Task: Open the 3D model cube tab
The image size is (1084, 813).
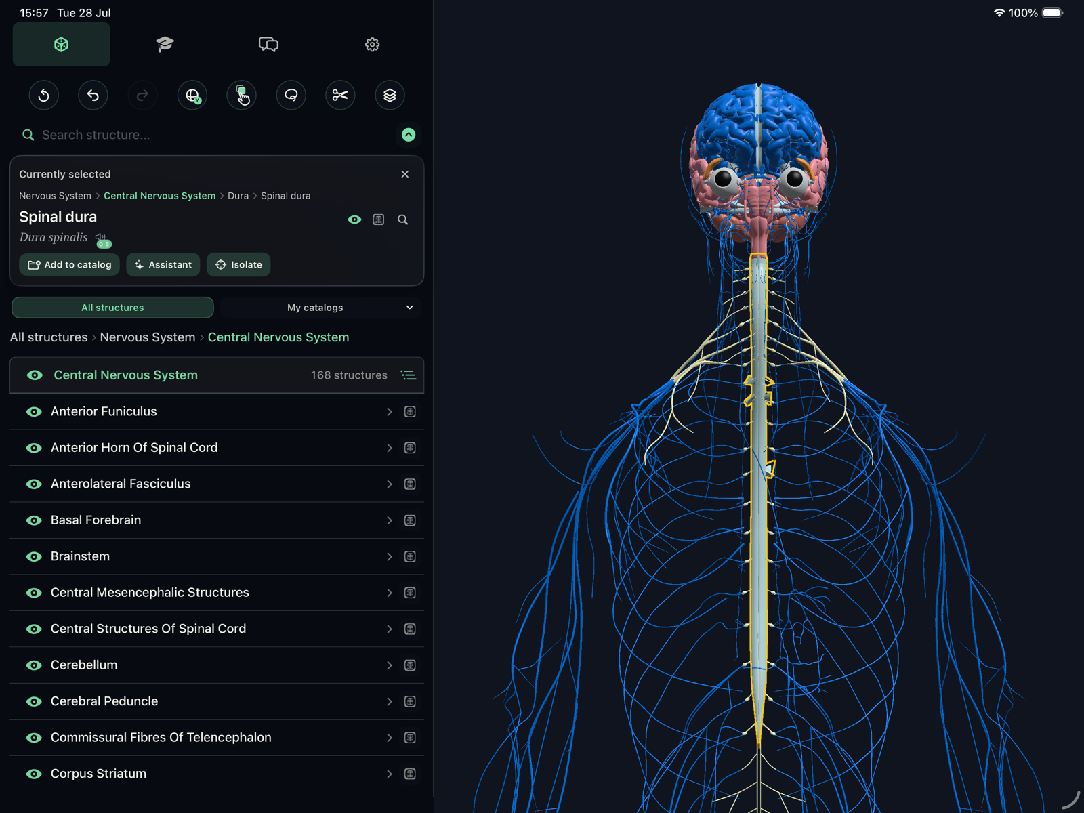Action: [x=61, y=45]
